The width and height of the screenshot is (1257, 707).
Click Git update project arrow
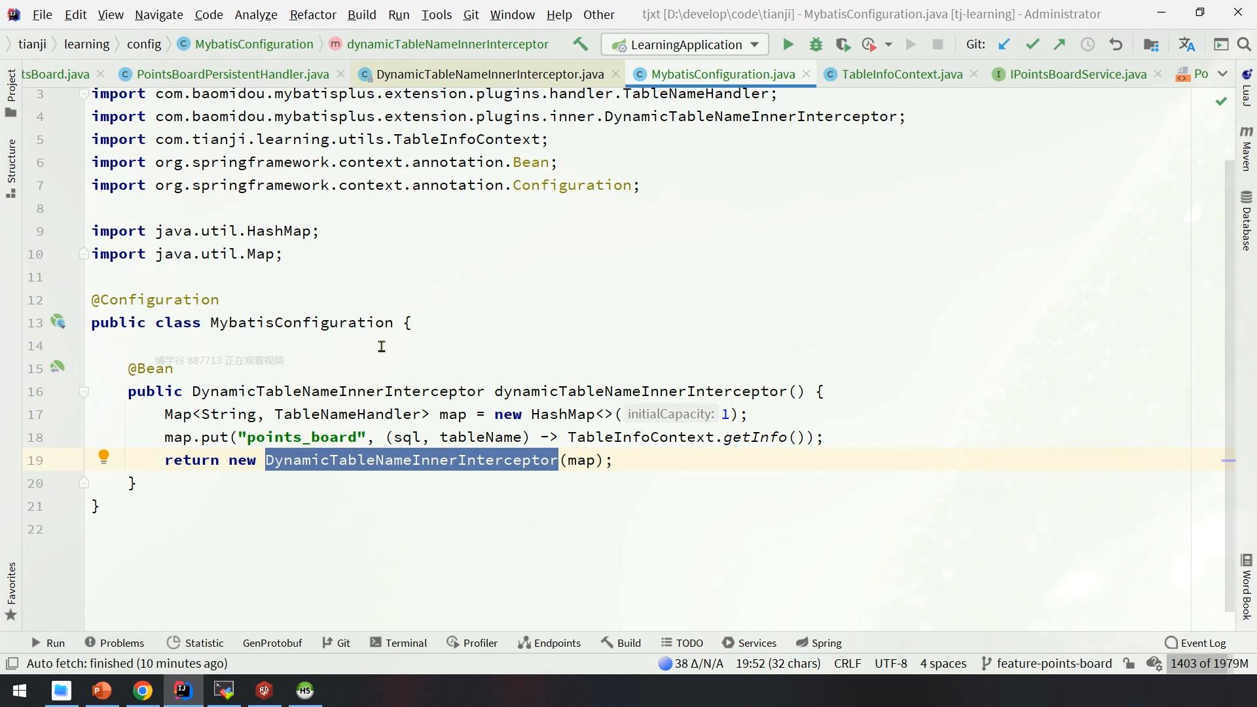[1004, 45]
